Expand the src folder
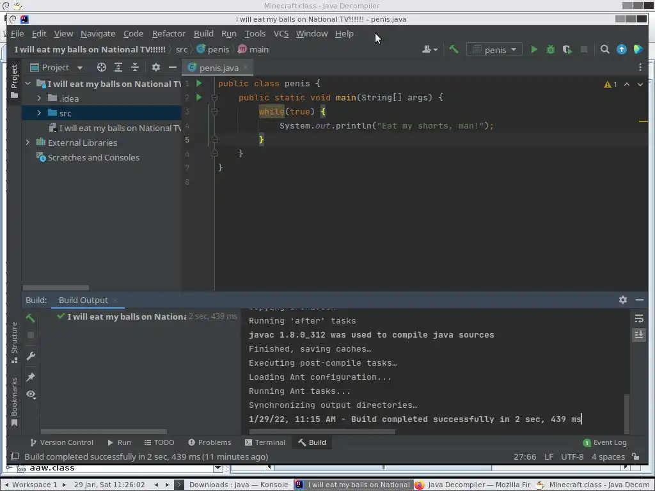 click(39, 113)
